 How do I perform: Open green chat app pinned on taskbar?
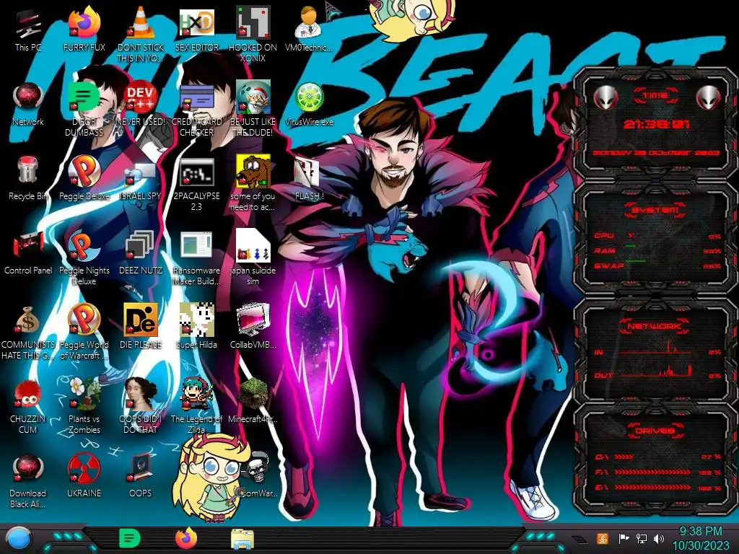coord(130,538)
